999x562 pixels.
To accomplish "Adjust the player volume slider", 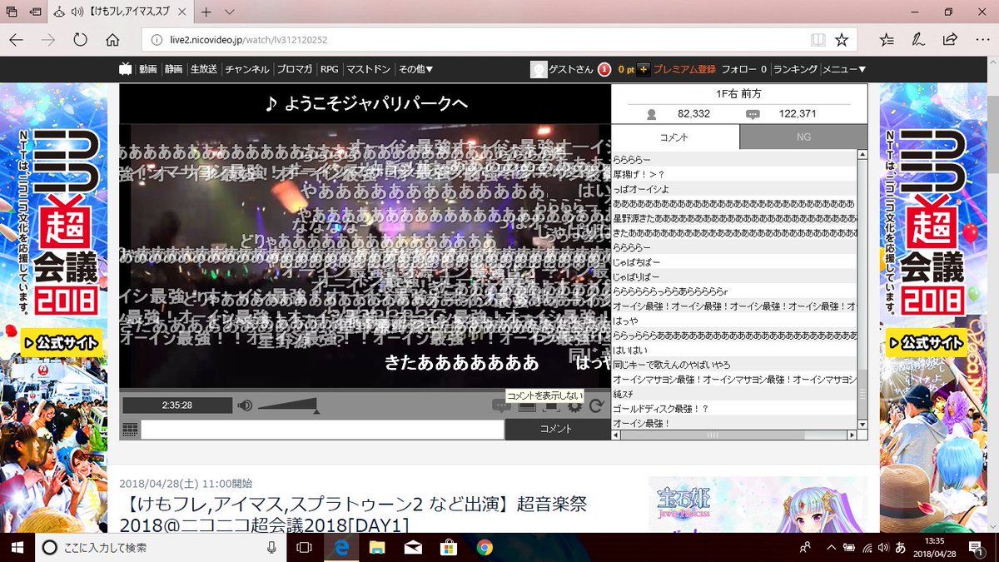I will [288, 406].
